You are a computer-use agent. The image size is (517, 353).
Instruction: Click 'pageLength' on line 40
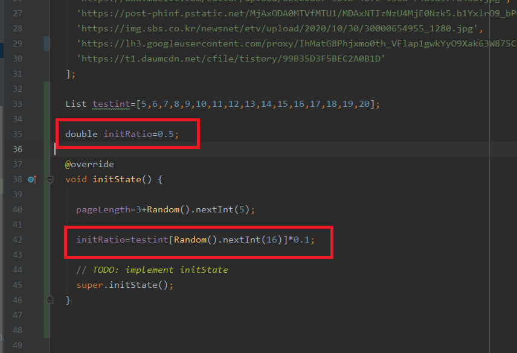103,210
